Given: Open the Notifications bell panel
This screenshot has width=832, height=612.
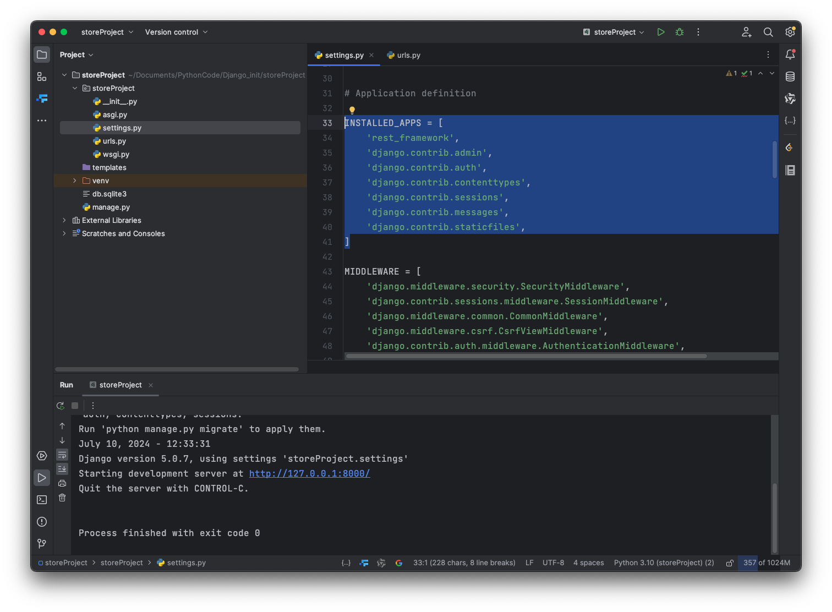Looking at the screenshot, I should coord(790,54).
